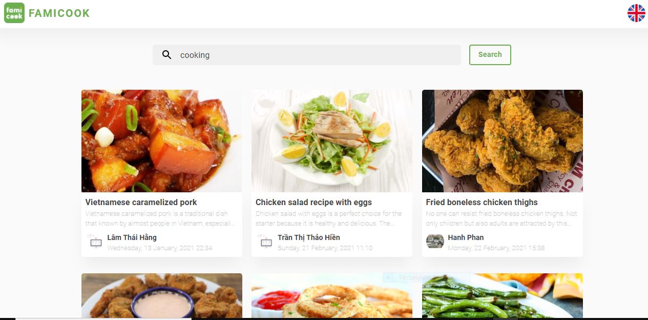648x320 pixels.
Task: Click the Famicook green logo icon
Action: [14, 13]
